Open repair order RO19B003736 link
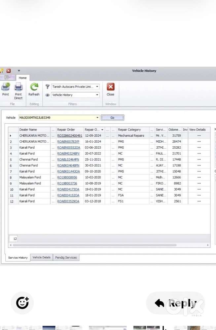This screenshot has width=216, height=330. pyautogui.click(x=67, y=183)
